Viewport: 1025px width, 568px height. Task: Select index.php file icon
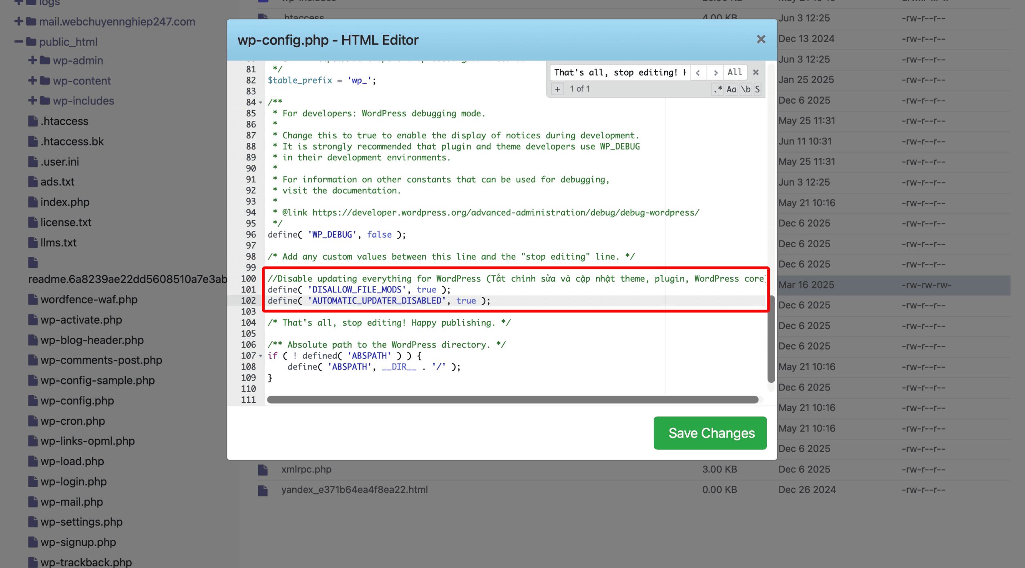coord(33,202)
